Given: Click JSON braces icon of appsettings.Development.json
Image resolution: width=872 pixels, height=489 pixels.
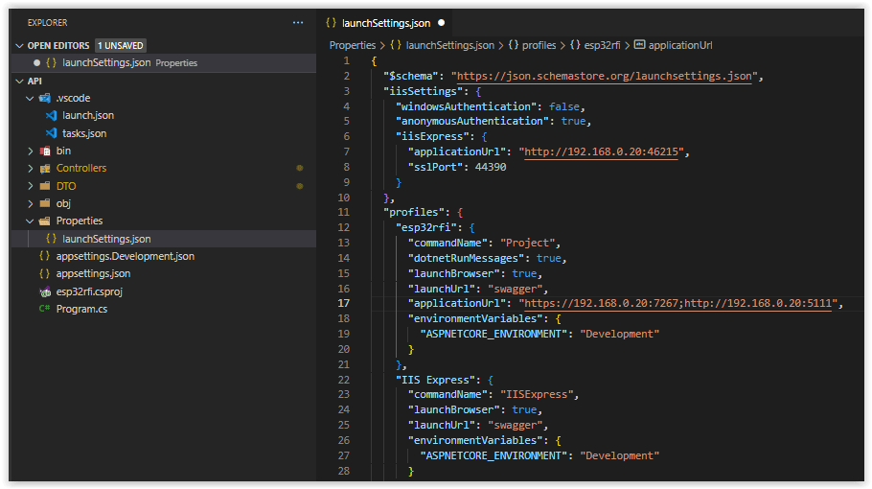Looking at the screenshot, I should pyautogui.click(x=44, y=256).
